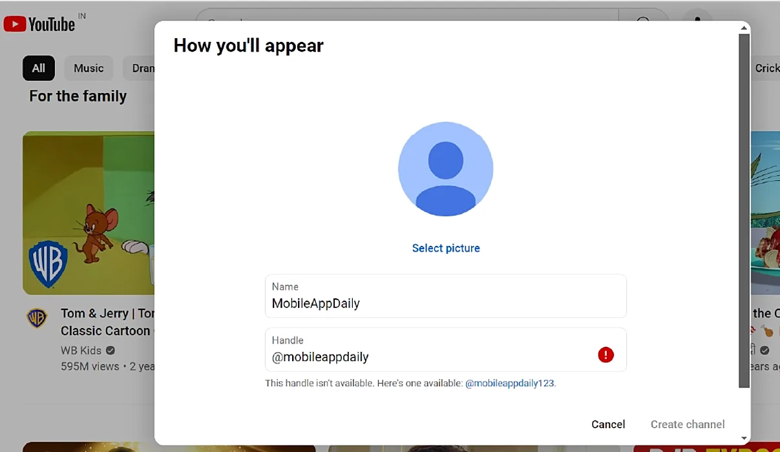Image resolution: width=780 pixels, height=452 pixels.
Task: Click the YouTube logo
Action: (39, 25)
